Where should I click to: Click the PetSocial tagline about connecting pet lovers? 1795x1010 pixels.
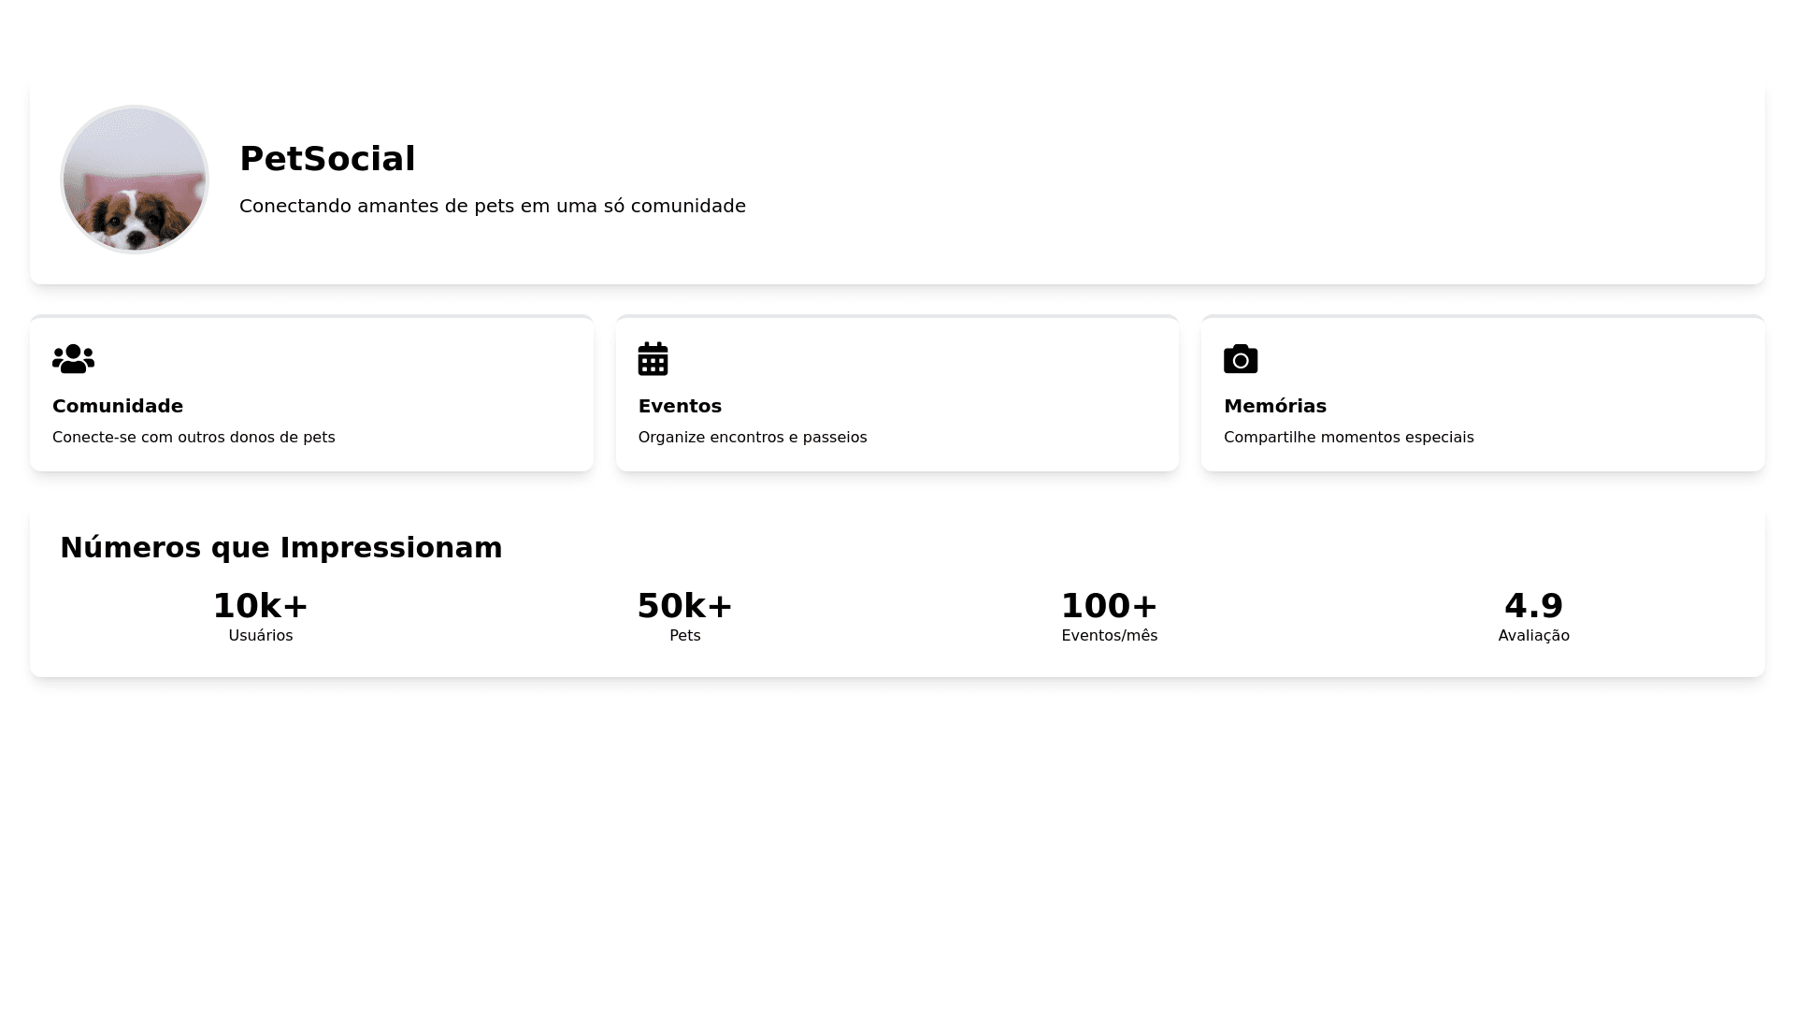tap(493, 206)
